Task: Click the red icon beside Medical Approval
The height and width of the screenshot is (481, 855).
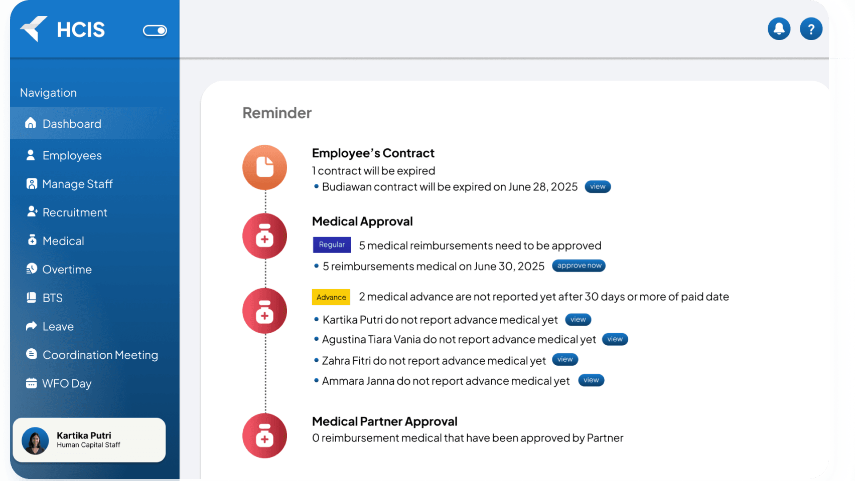Action: point(264,236)
